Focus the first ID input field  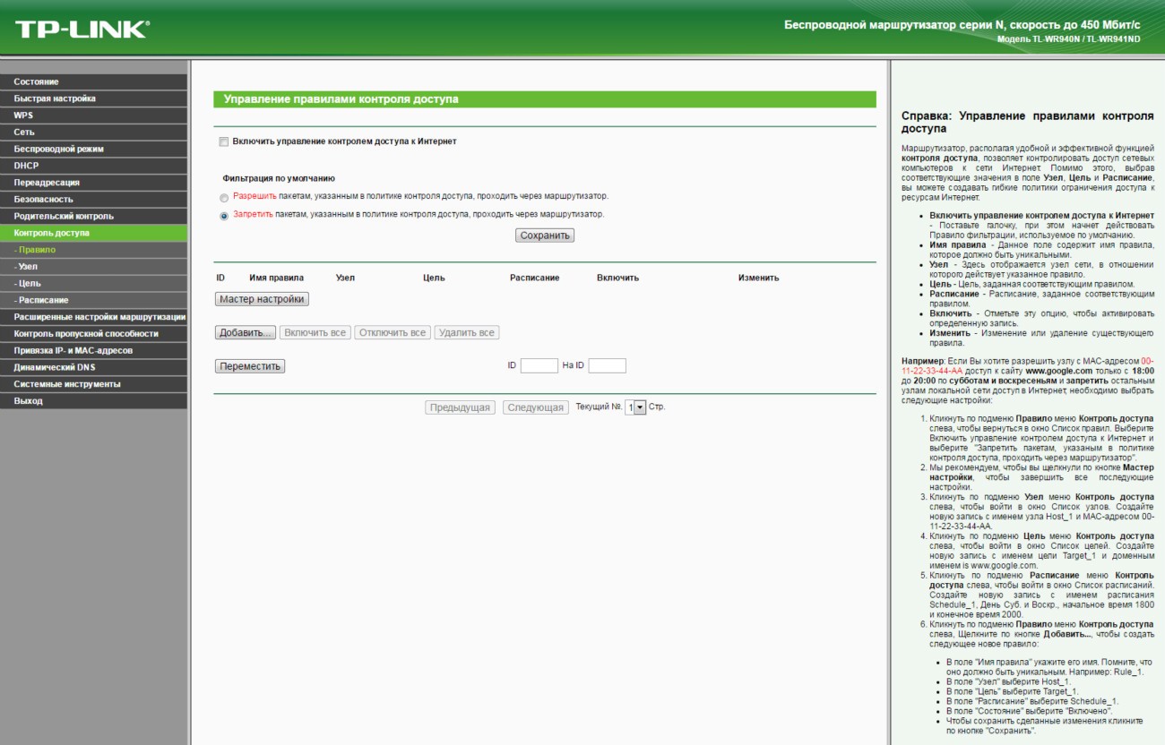point(539,366)
